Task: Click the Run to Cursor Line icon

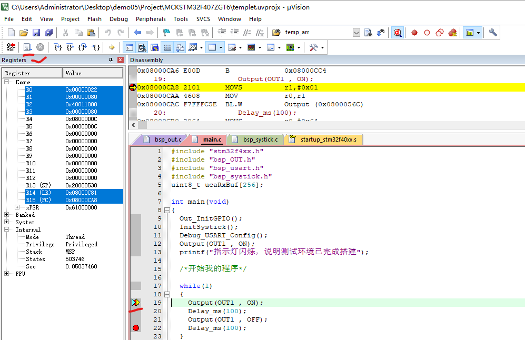Action: point(95,47)
